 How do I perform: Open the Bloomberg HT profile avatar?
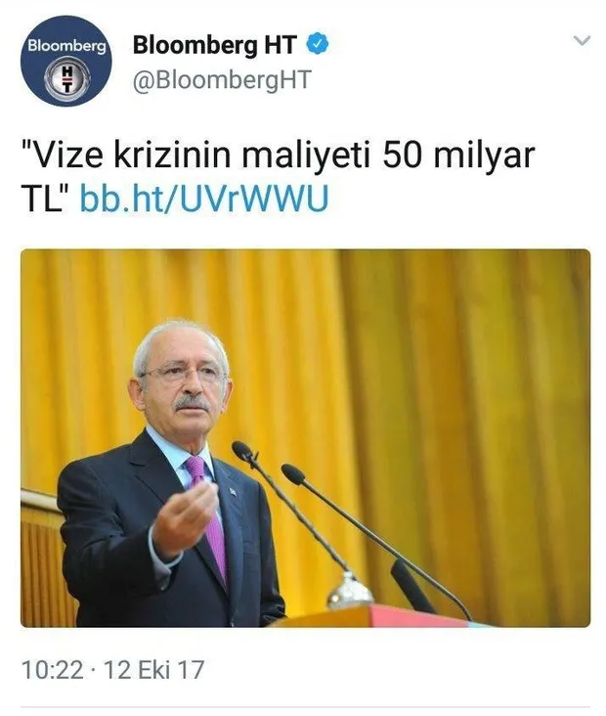pyautogui.click(x=66, y=61)
